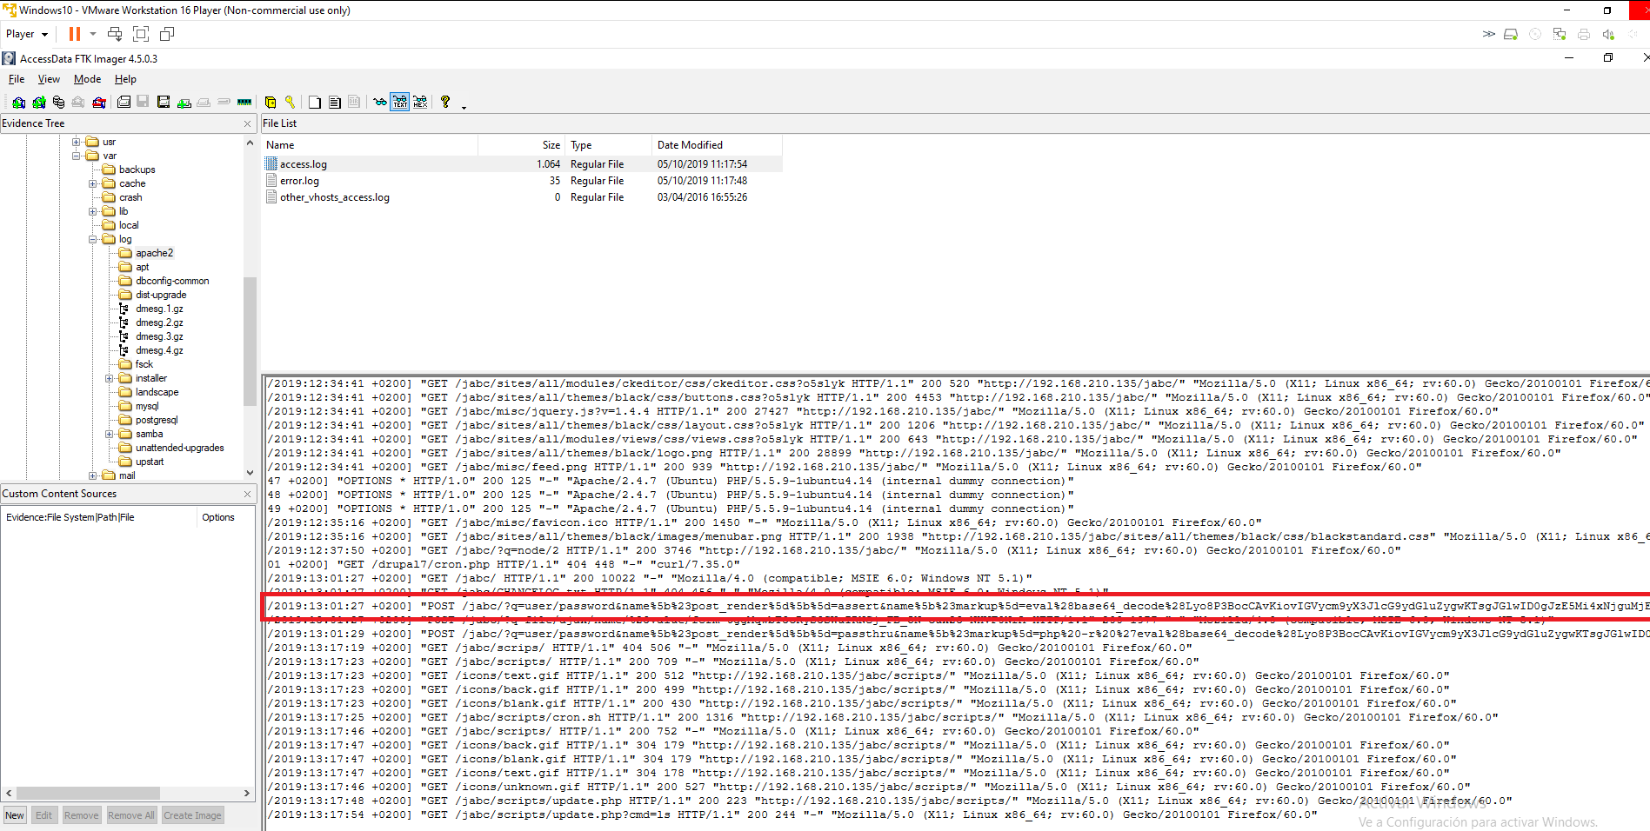This screenshot has width=1650, height=831.
Task: Select error.log in the File List
Action: coord(299,181)
